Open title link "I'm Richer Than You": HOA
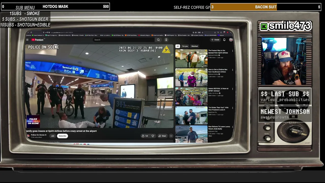 218,109
